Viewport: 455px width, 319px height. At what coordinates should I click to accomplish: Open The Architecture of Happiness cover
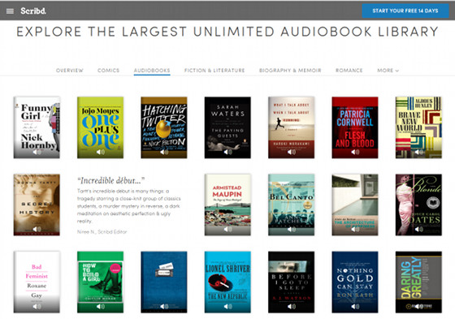click(355, 205)
